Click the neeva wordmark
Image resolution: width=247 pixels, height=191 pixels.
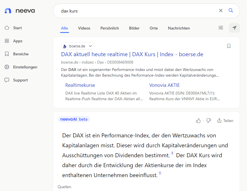(25, 11)
